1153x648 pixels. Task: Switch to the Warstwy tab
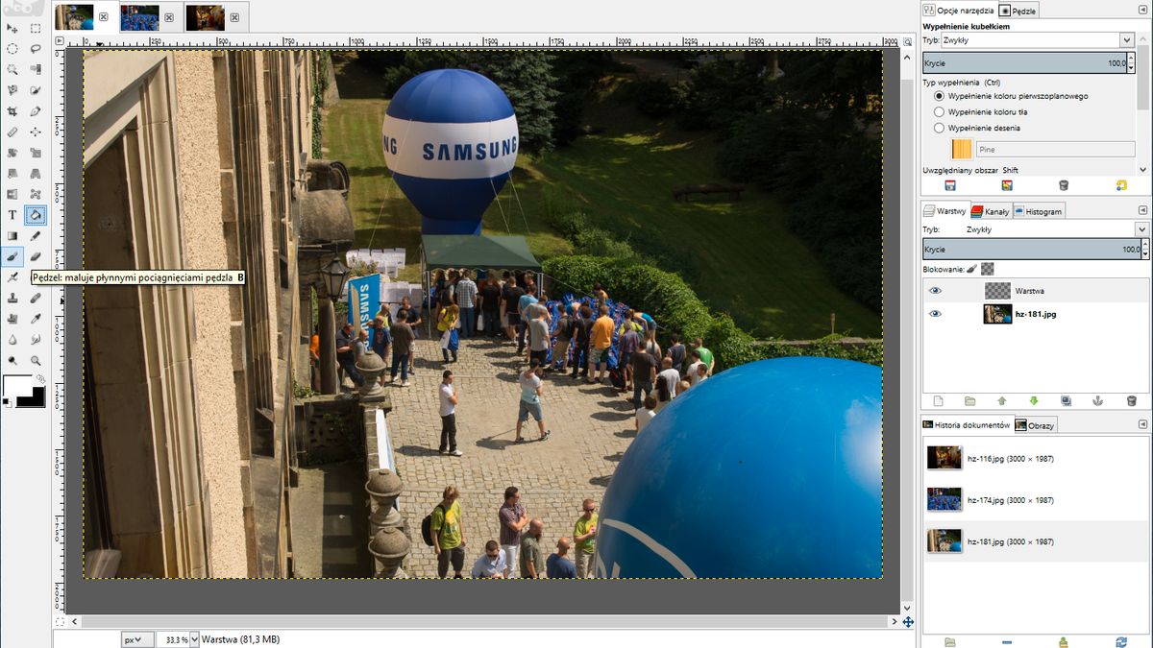944,211
